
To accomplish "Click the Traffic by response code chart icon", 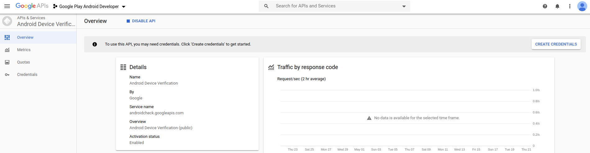I will (271, 67).
